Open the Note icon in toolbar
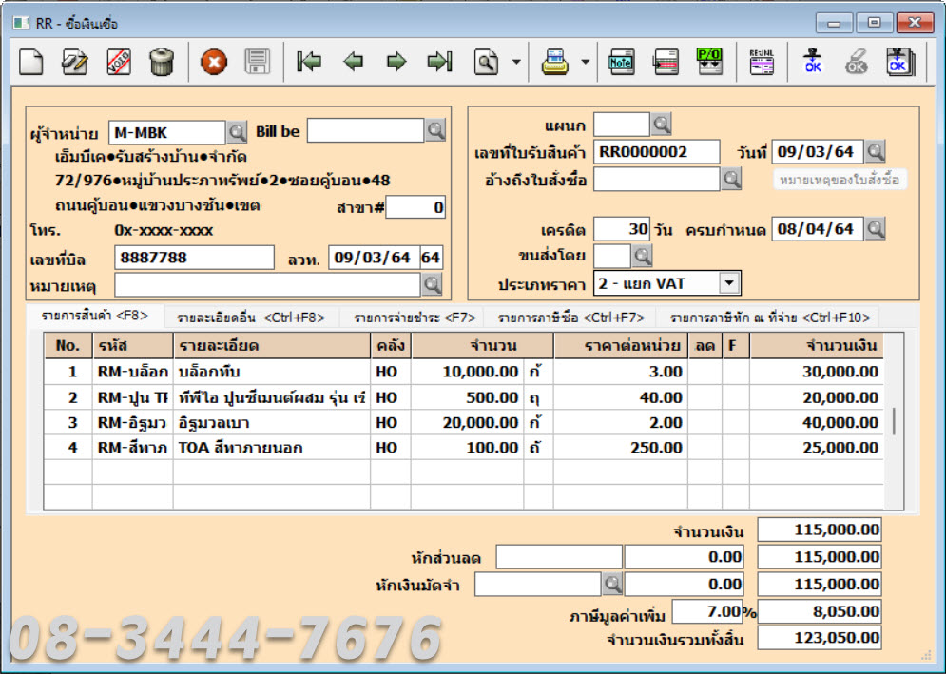946x674 pixels. (622, 62)
